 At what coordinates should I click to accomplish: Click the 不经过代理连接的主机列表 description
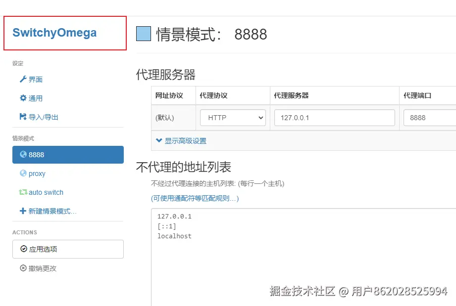pyautogui.click(x=217, y=183)
